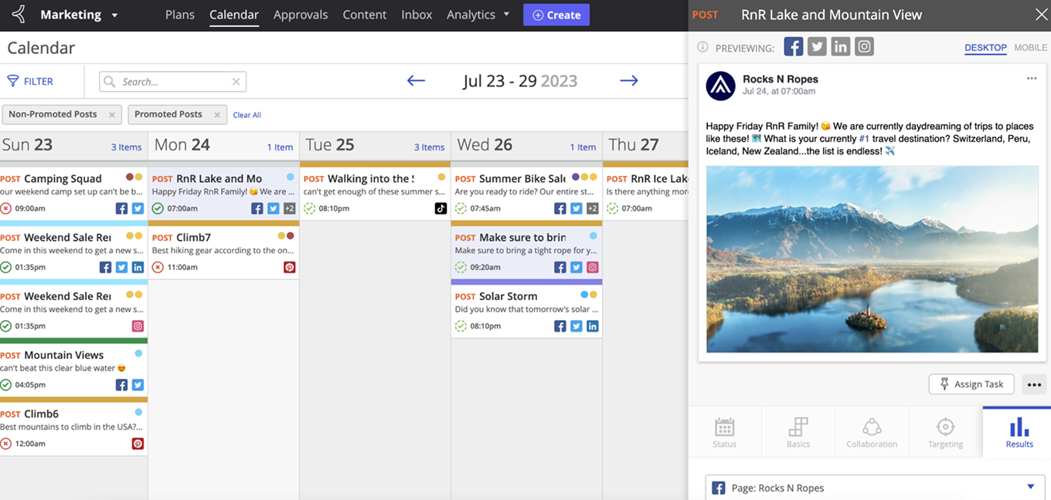This screenshot has height=500, width=1051.
Task: Go to next week with right arrow
Action: (629, 81)
